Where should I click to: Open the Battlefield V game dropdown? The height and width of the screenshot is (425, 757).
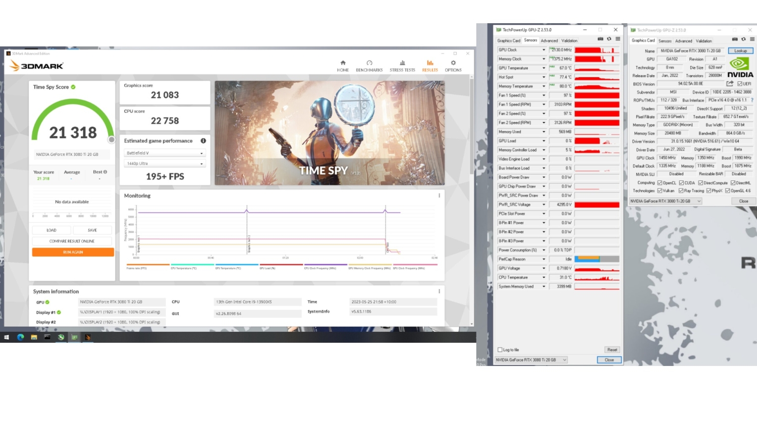tap(165, 153)
